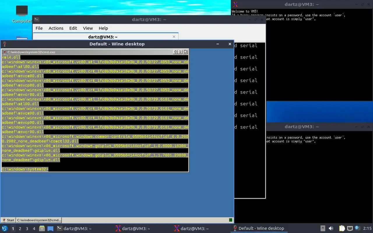This screenshot has height=233, width=373.
Task: Click the adbeef\atl90.dll output line
Action: (x=20, y=104)
